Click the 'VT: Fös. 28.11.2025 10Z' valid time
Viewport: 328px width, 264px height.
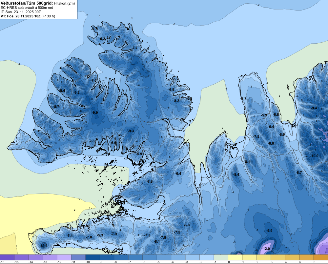pyautogui.click(x=21, y=16)
